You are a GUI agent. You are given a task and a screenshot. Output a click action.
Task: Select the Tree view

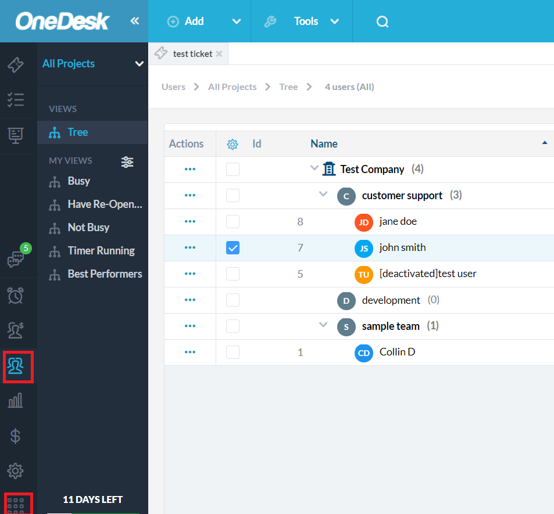point(92,132)
